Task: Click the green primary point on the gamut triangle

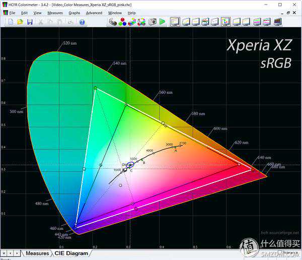Action: (95, 88)
